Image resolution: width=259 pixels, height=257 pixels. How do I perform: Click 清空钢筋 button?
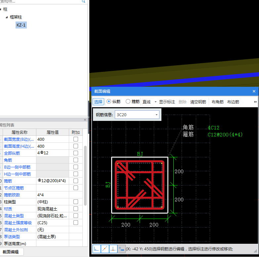198,102
